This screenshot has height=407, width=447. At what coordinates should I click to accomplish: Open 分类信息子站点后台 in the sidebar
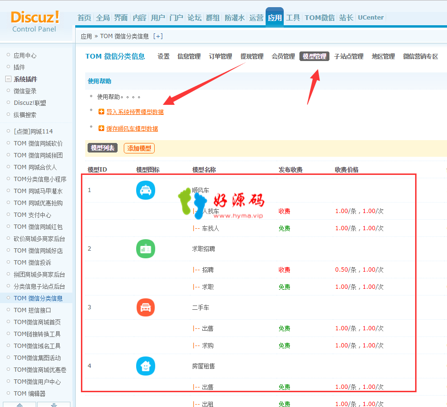click(40, 286)
